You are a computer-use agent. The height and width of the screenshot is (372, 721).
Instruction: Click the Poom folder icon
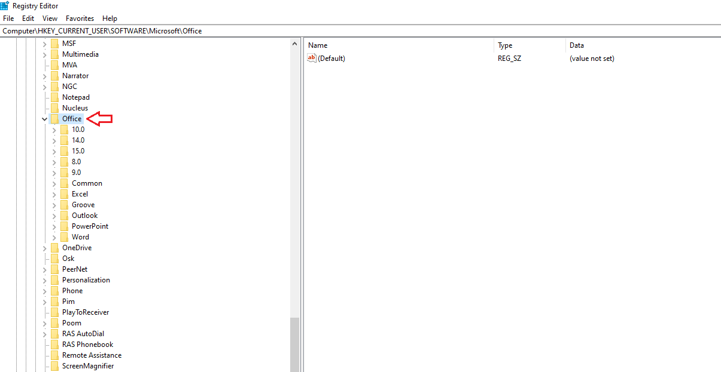pyautogui.click(x=55, y=323)
